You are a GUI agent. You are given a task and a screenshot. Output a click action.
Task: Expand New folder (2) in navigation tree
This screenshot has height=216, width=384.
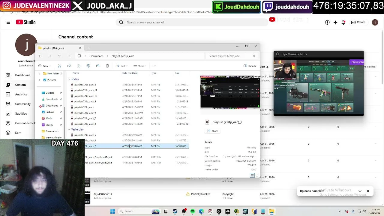(x=40, y=73)
